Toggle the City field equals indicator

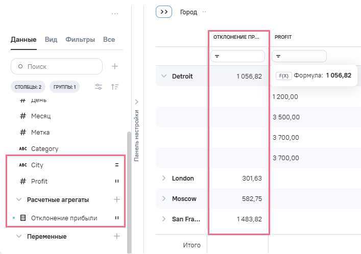pyautogui.click(x=116, y=165)
